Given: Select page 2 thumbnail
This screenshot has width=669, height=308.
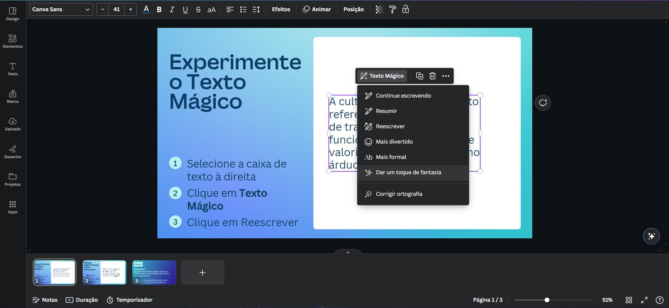Looking at the screenshot, I should pyautogui.click(x=104, y=272).
